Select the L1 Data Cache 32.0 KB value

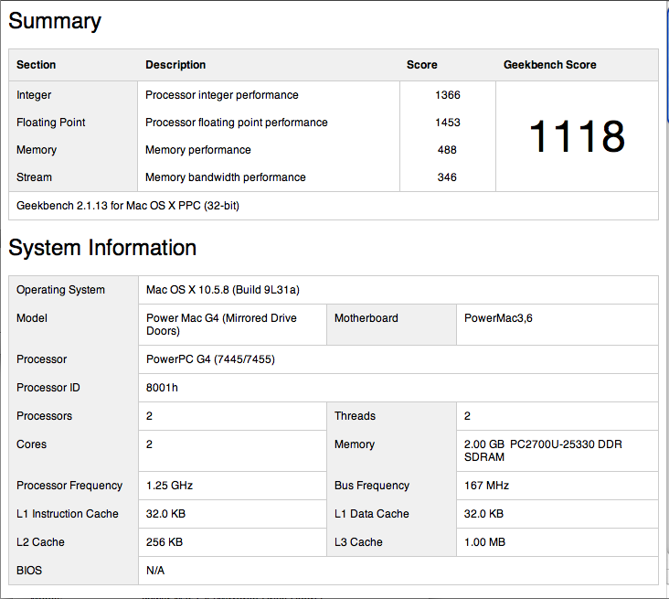pyautogui.click(x=483, y=514)
